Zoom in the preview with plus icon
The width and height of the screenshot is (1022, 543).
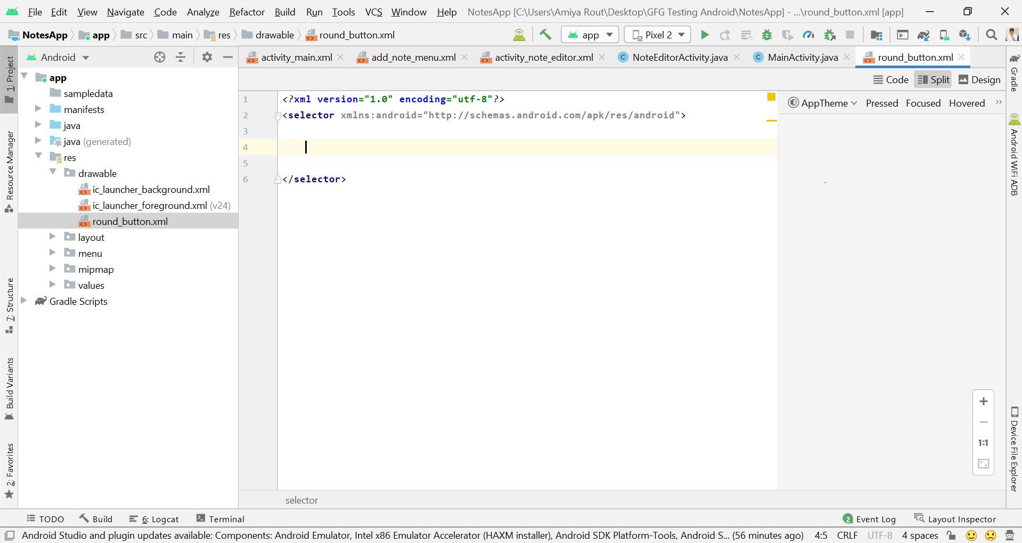(x=983, y=402)
